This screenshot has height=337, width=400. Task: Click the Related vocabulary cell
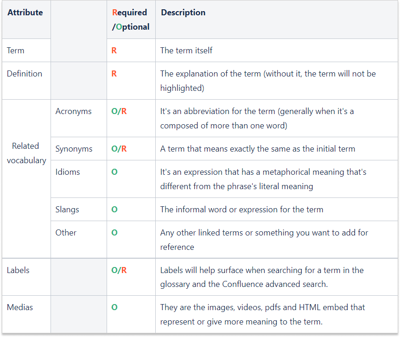tap(26, 153)
